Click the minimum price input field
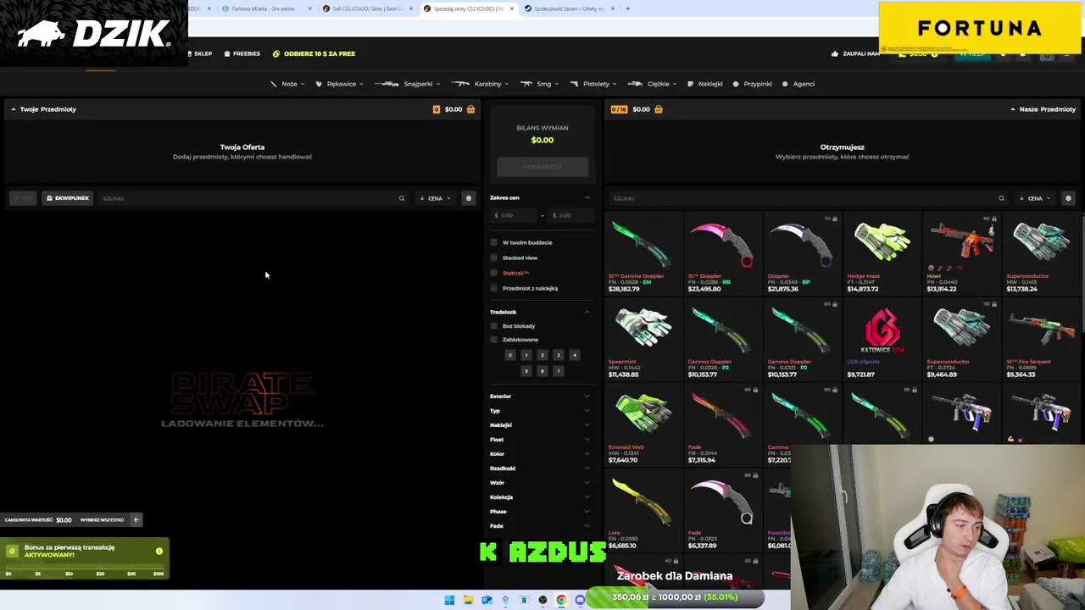Viewport: 1085px width, 610px height. point(514,215)
